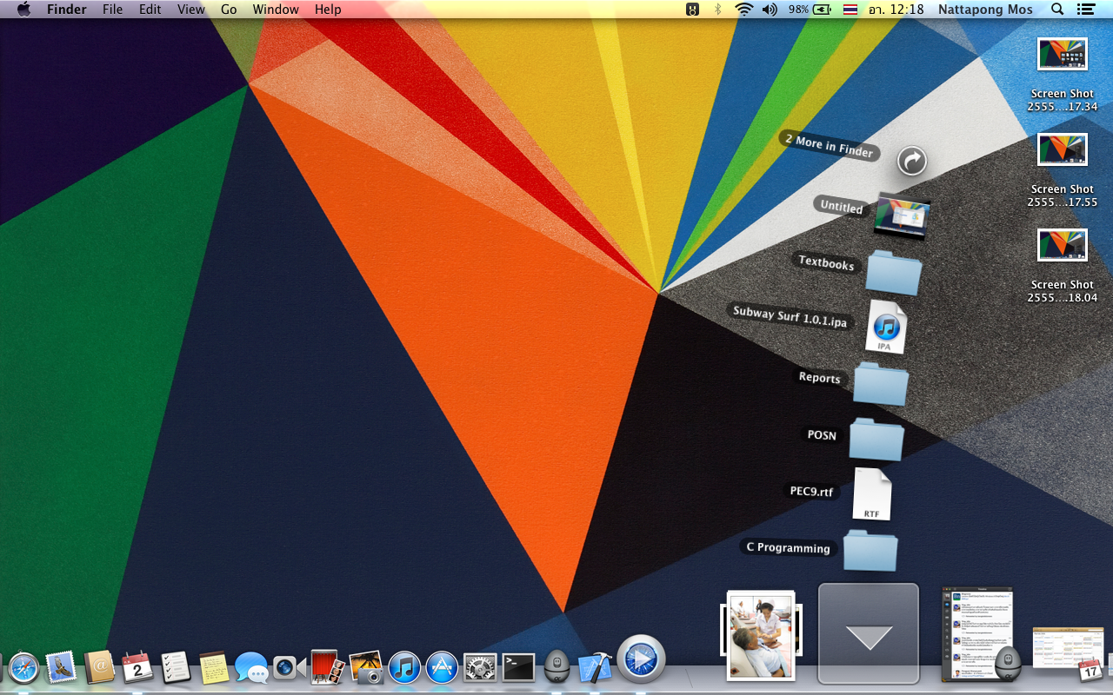Viewport: 1113px width, 695px height.
Task: Open the Thai flag input source menu
Action: [x=850, y=10]
